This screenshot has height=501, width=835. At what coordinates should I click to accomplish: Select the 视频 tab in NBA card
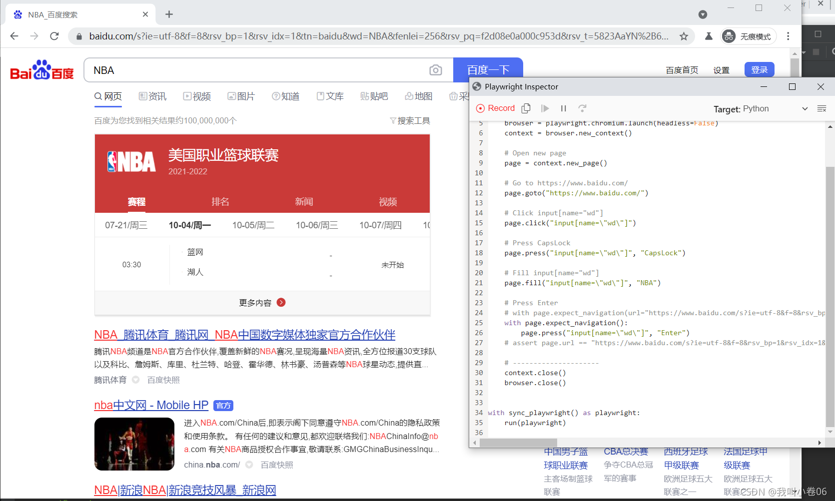[388, 202]
